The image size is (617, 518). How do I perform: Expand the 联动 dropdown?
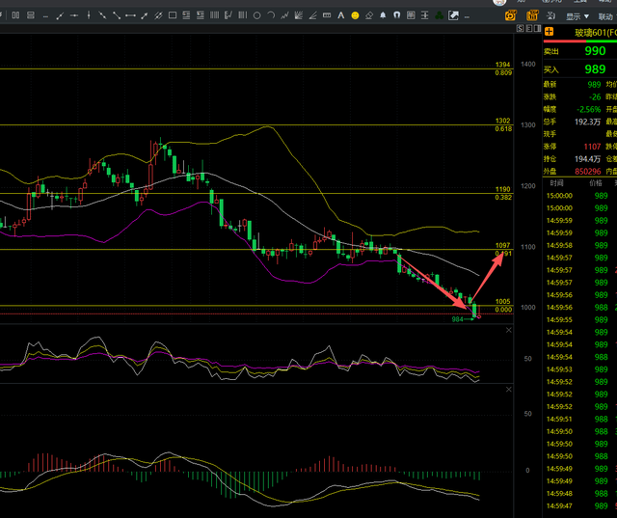point(606,16)
